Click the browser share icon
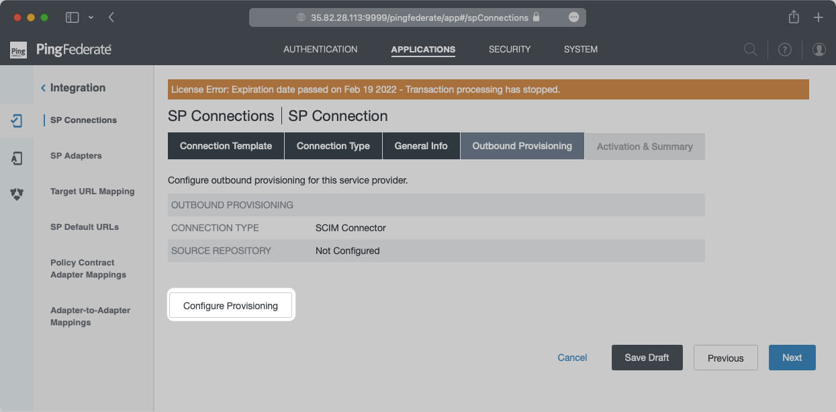The image size is (836, 412). [794, 17]
